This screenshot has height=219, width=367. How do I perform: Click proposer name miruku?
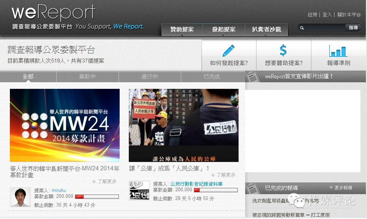(x=59, y=190)
